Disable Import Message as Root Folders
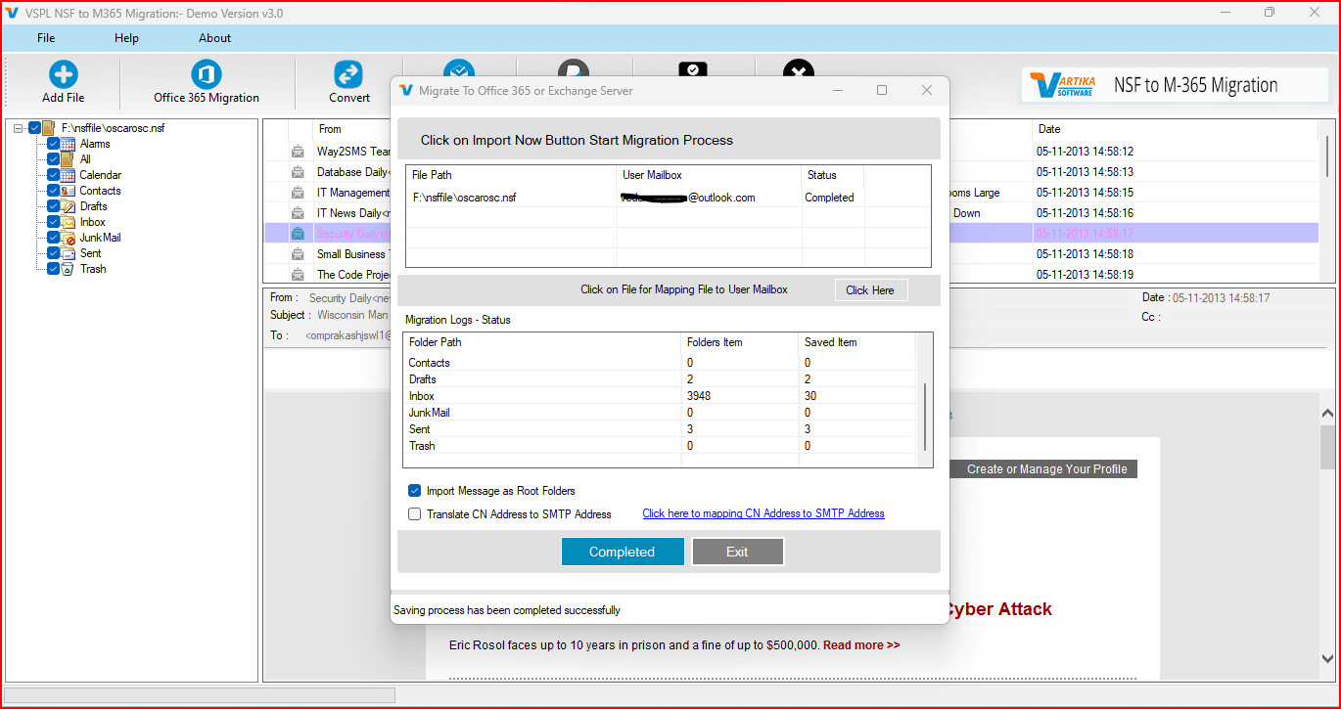 pos(415,491)
